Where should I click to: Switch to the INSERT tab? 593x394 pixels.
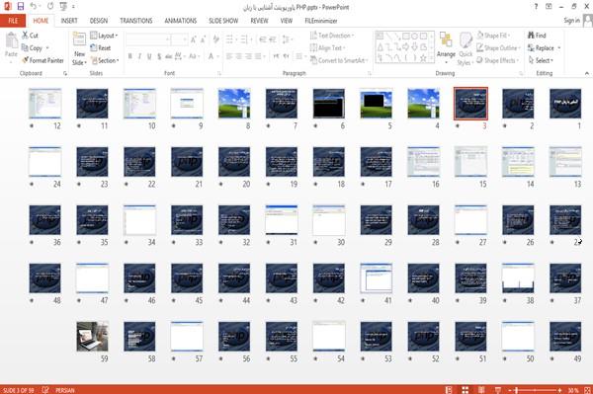click(69, 21)
